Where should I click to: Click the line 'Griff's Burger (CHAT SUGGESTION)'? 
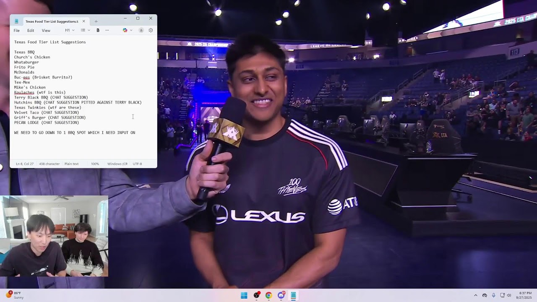tap(50, 117)
